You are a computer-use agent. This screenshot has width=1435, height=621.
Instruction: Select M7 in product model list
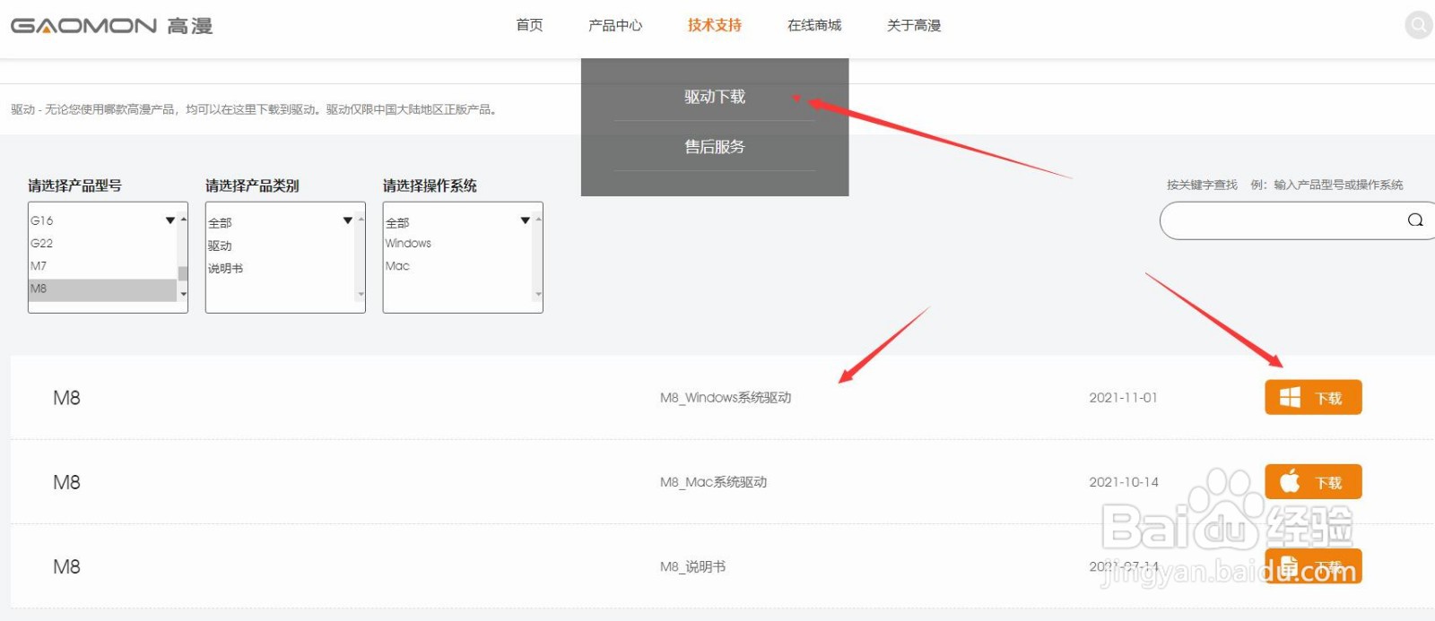(103, 266)
